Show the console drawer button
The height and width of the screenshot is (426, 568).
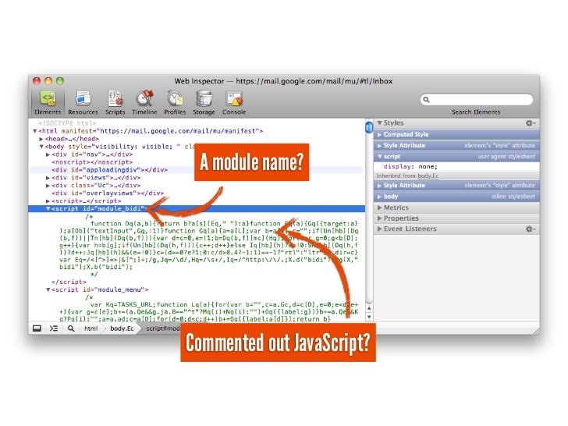pyautogui.click(x=54, y=328)
